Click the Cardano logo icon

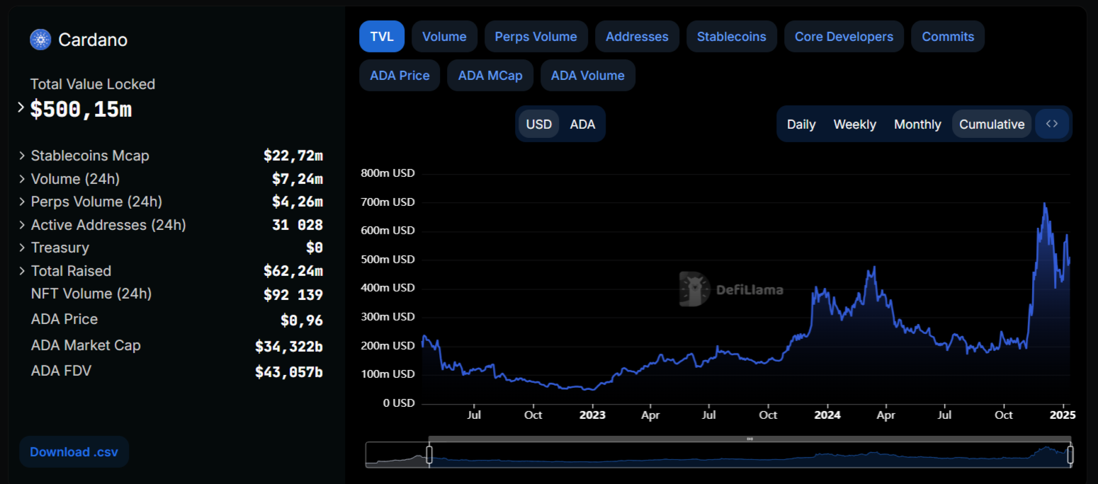(40, 40)
